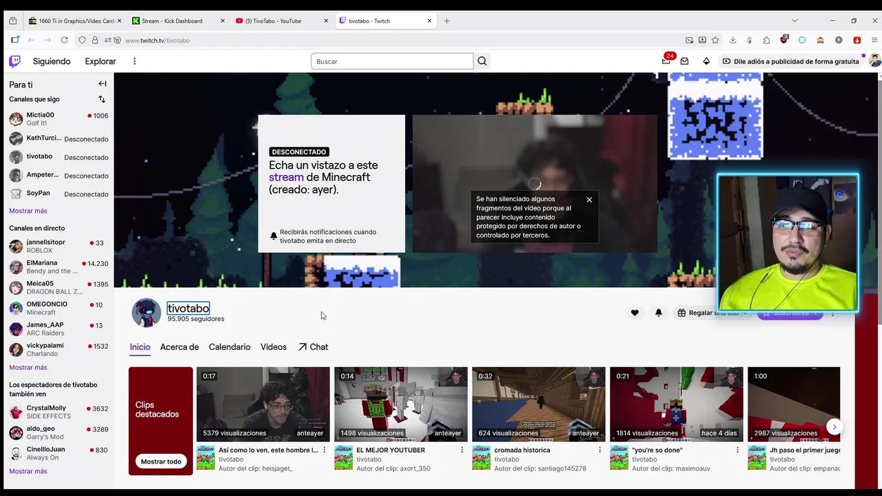Reload the page in the browser
882x496 pixels.
(x=64, y=40)
